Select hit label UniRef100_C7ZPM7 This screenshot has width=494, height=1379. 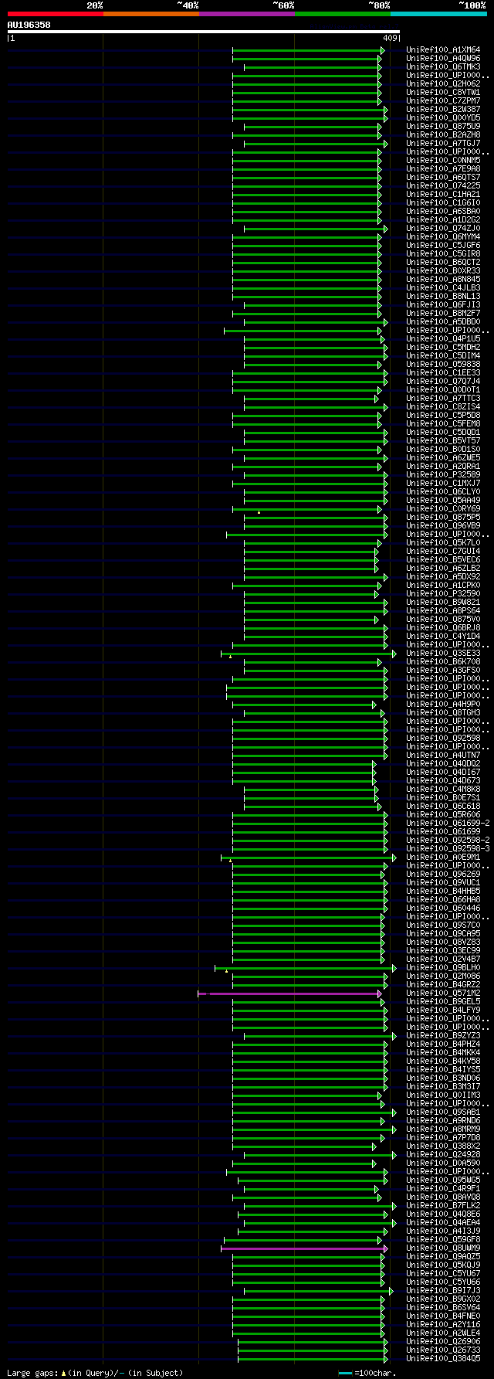click(x=443, y=101)
